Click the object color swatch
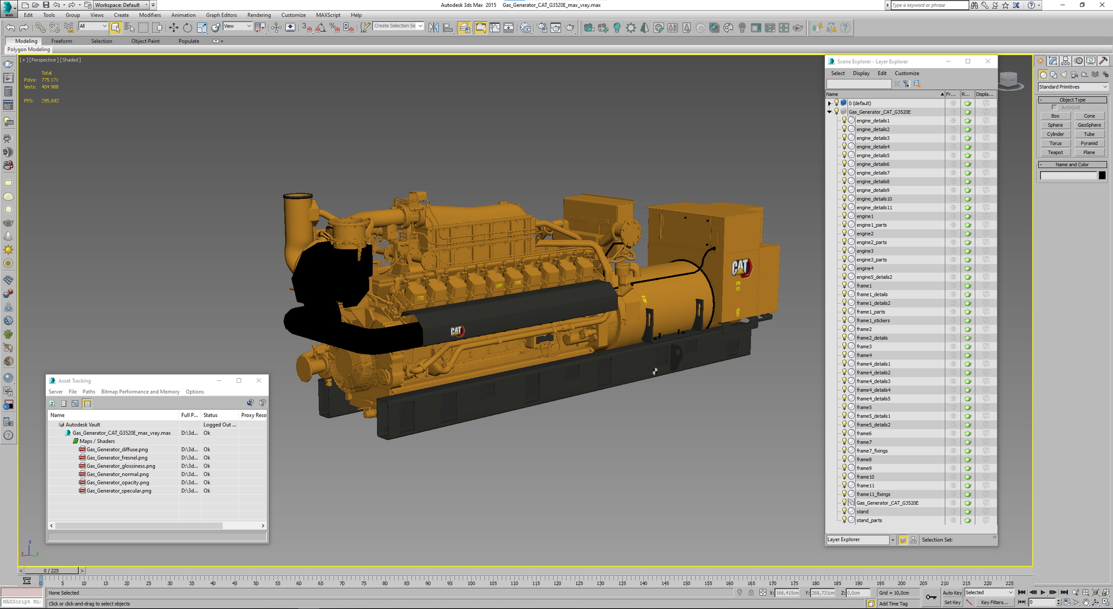This screenshot has height=609, width=1113. [1102, 176]
